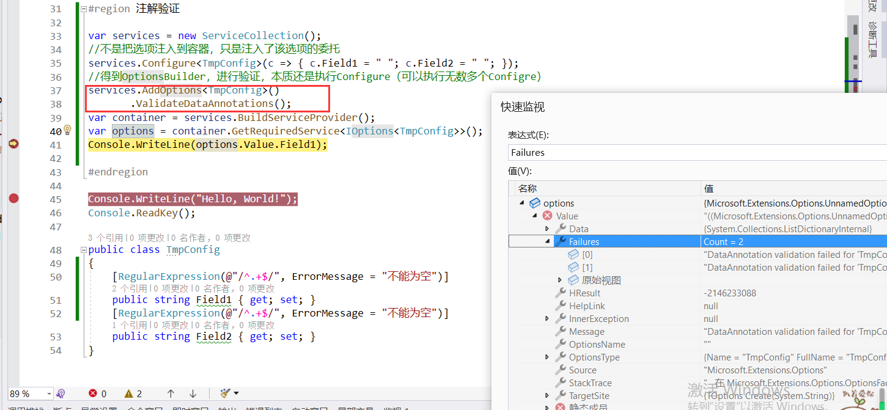Click the wrench icon beside InnerException
887x410 pixels.
point(560,318)
